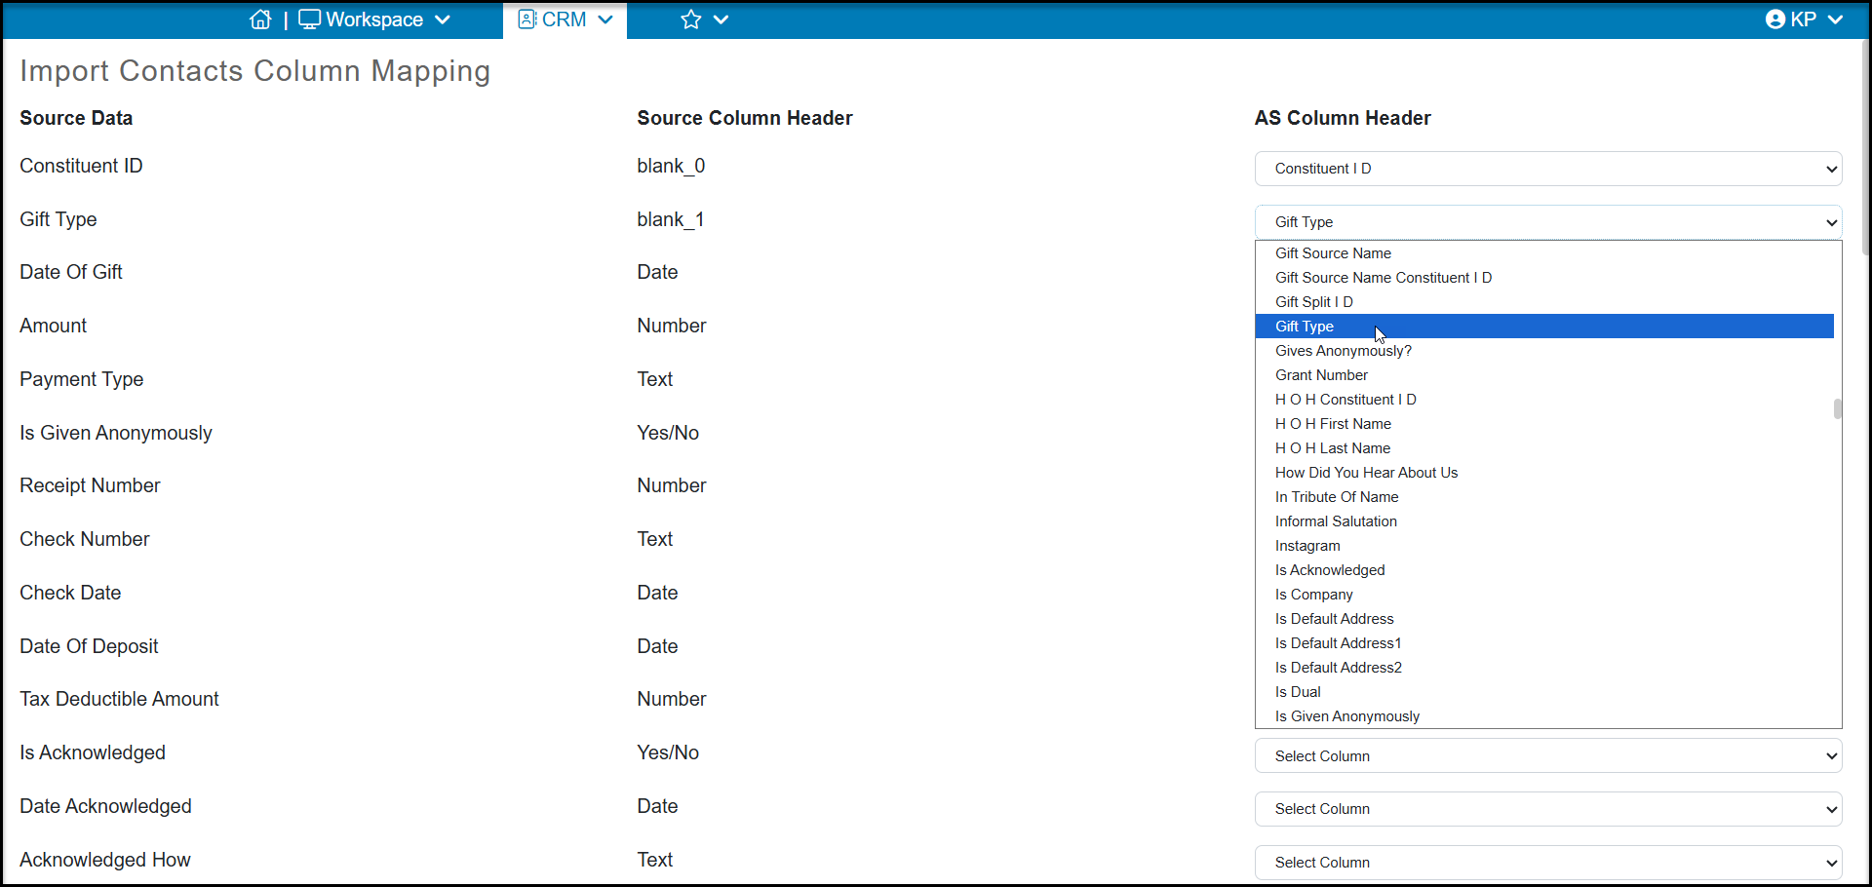Viewport: 1872px width, 887px height.
Task: Choose Gift Source Name option
Action: (x=1544, y=253)
